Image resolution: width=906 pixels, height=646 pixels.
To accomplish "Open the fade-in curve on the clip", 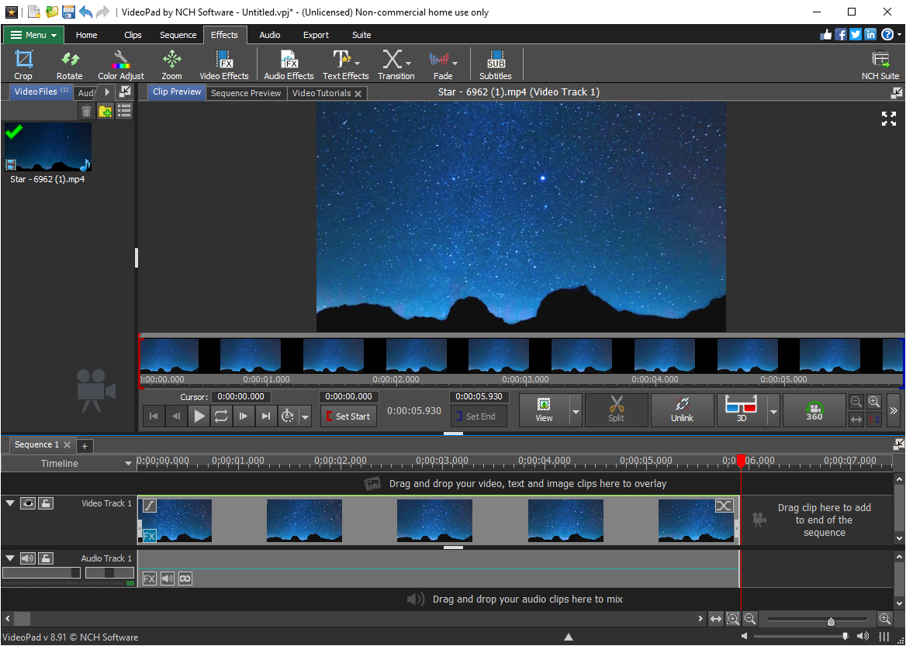I will (149, 506).
